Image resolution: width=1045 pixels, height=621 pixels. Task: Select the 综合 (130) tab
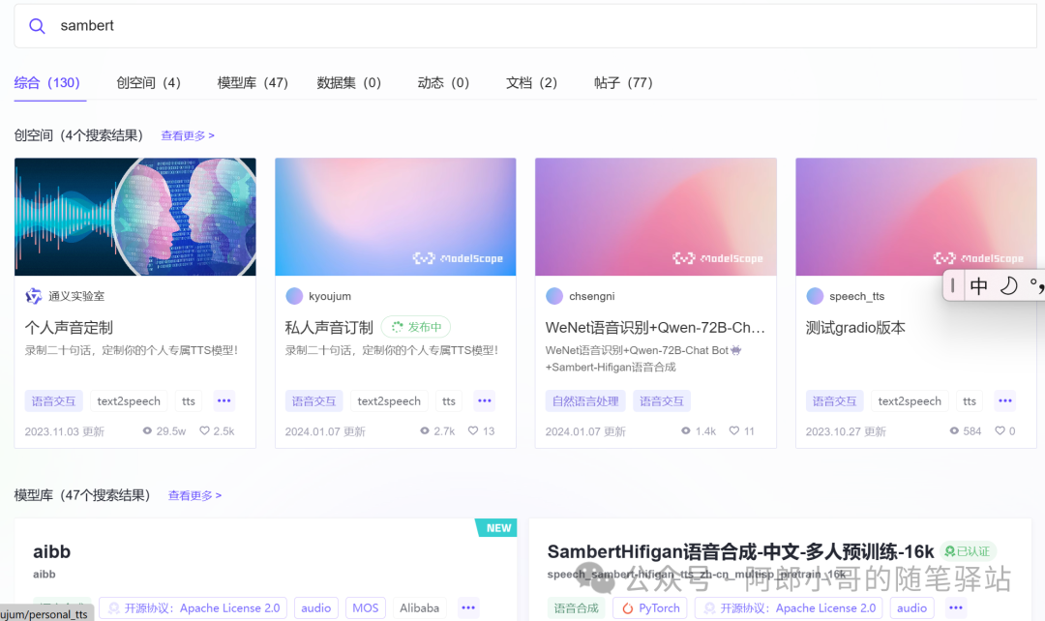[46, 82]
